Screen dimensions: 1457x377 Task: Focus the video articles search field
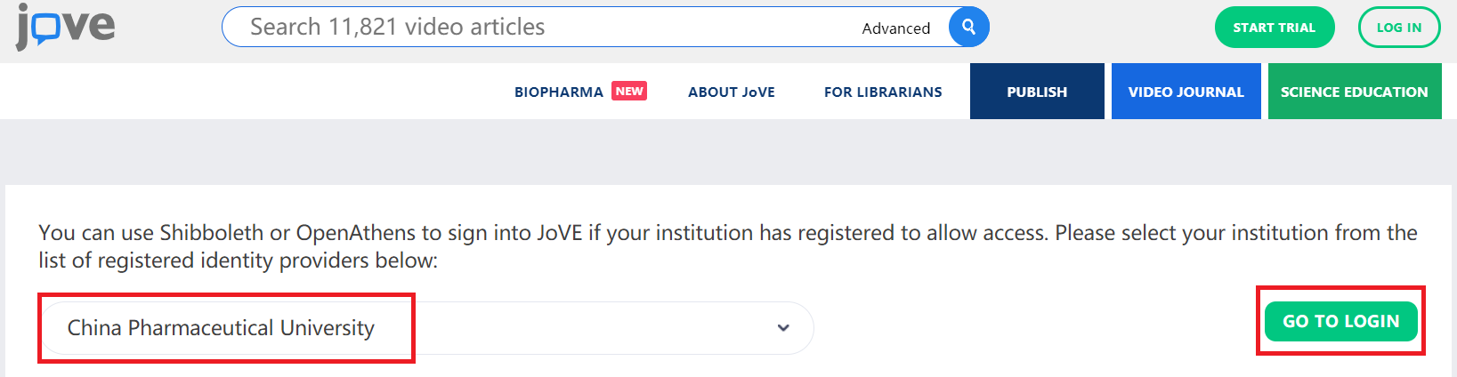(534, 28)
